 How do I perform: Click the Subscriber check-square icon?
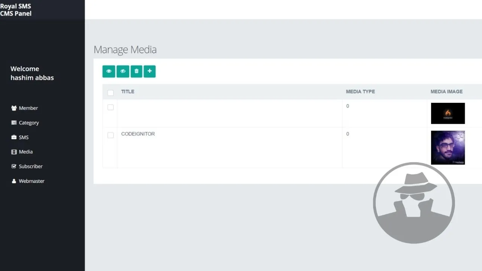point(14,166)
